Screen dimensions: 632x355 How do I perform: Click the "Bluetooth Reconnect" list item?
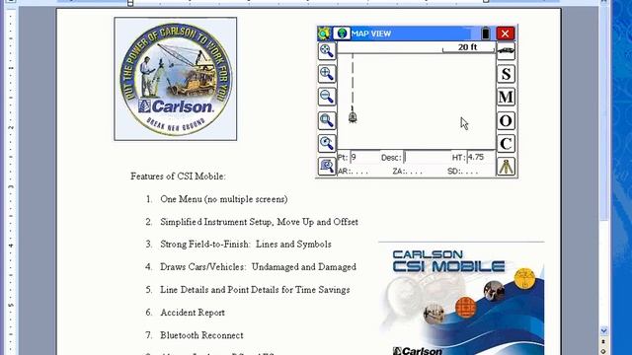click(x=201, y=335)
